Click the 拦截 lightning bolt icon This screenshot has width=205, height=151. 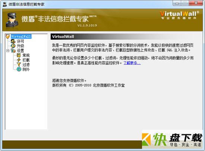point(19,60)
